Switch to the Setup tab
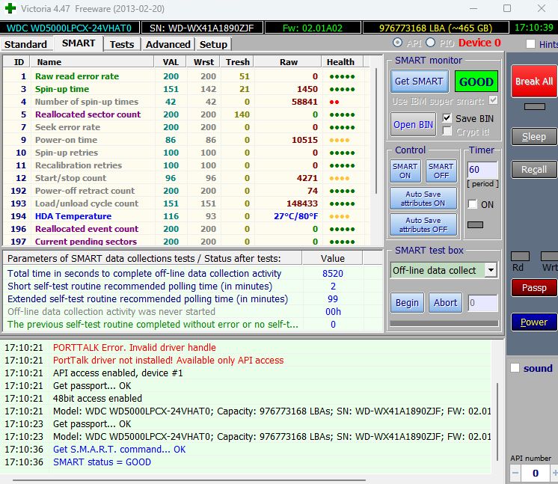558x484 pixels. [213, 44]
